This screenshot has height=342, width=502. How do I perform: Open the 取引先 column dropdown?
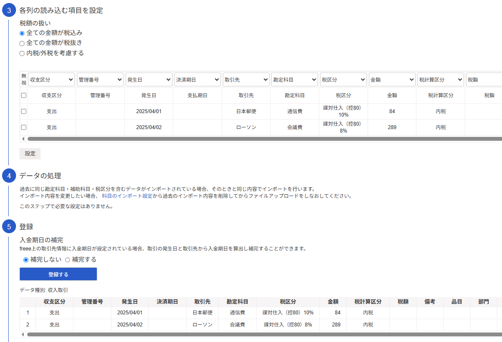click(246, 79)
